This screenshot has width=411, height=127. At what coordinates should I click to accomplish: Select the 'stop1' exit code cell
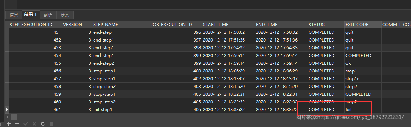click(363, 71)
